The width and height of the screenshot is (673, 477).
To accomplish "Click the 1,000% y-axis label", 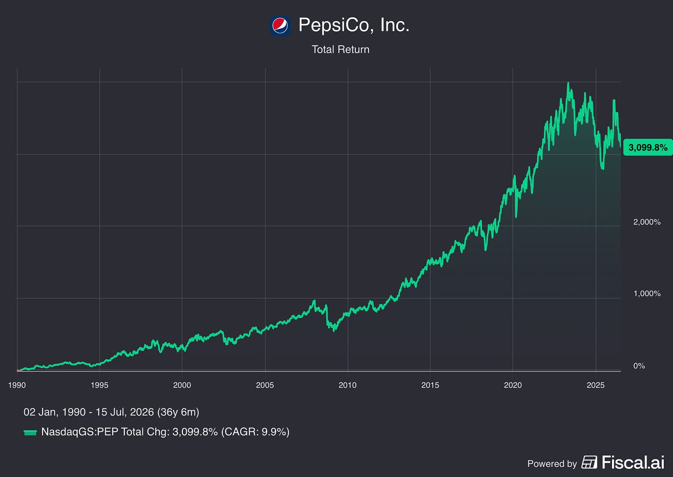I will click(647, 294).
